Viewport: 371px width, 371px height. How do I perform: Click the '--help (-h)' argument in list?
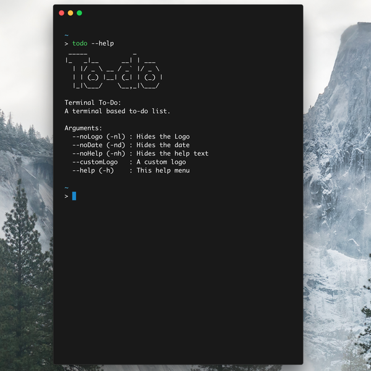[x=93, y=171]
